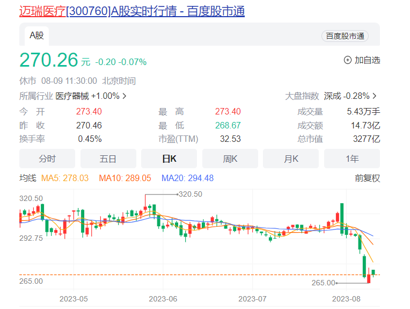Click the 292.75 price axis label

[31, 238]
